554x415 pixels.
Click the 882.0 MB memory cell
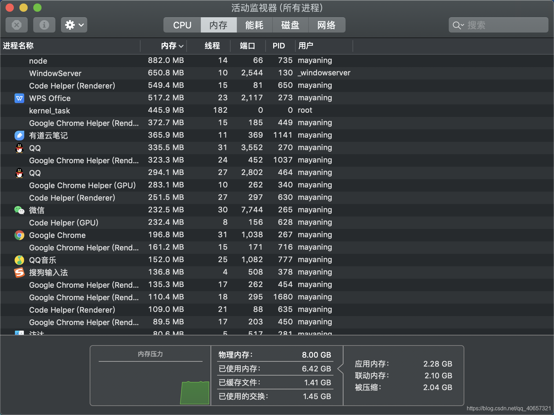166,61
